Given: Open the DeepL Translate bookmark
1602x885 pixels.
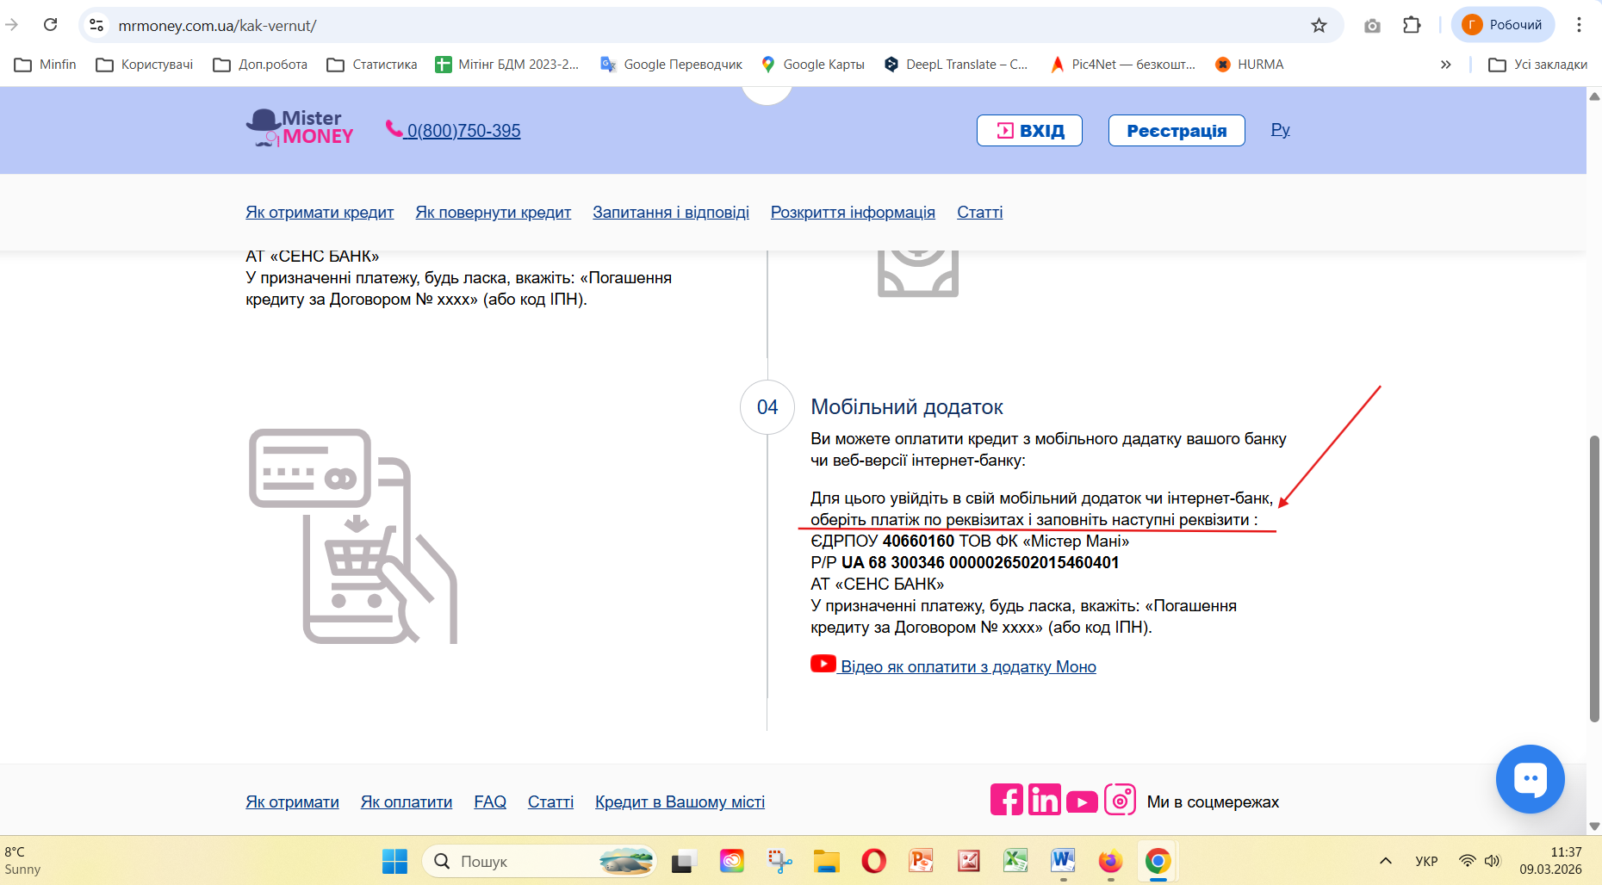Looking at the screenshot, I should point(956,65).
